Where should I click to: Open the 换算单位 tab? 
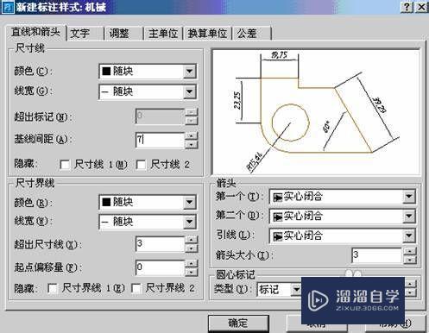tap(207, 34)
